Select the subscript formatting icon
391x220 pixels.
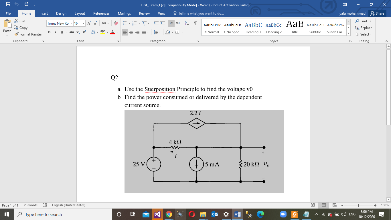point(78,32)
